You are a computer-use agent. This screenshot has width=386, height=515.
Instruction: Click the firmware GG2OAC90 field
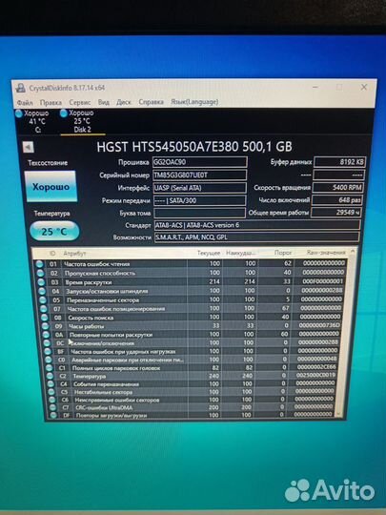(x=199, y=162)
